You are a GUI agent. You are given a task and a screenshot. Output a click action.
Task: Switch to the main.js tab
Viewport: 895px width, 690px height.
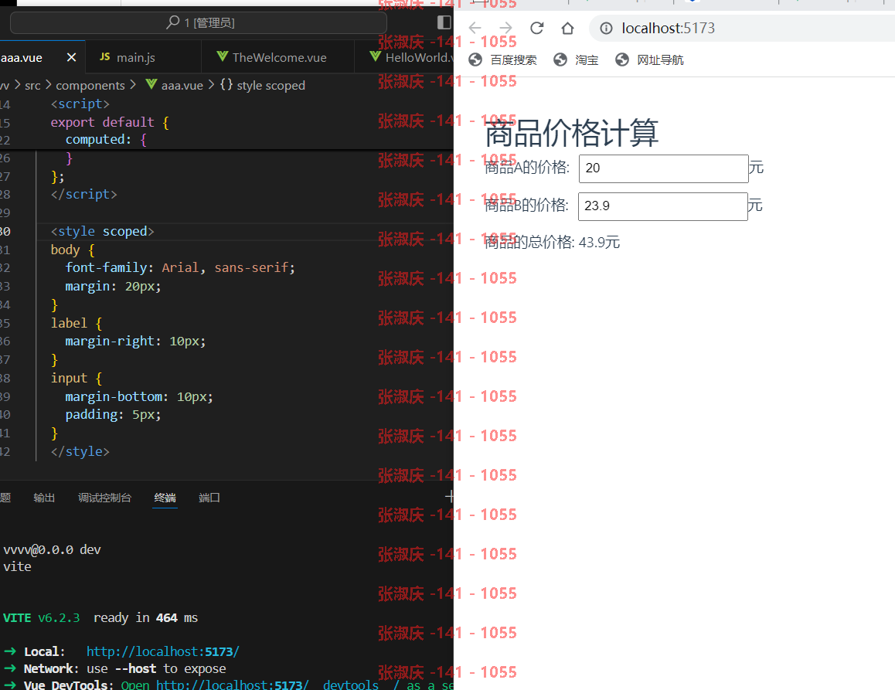click(x=143, y=57)
